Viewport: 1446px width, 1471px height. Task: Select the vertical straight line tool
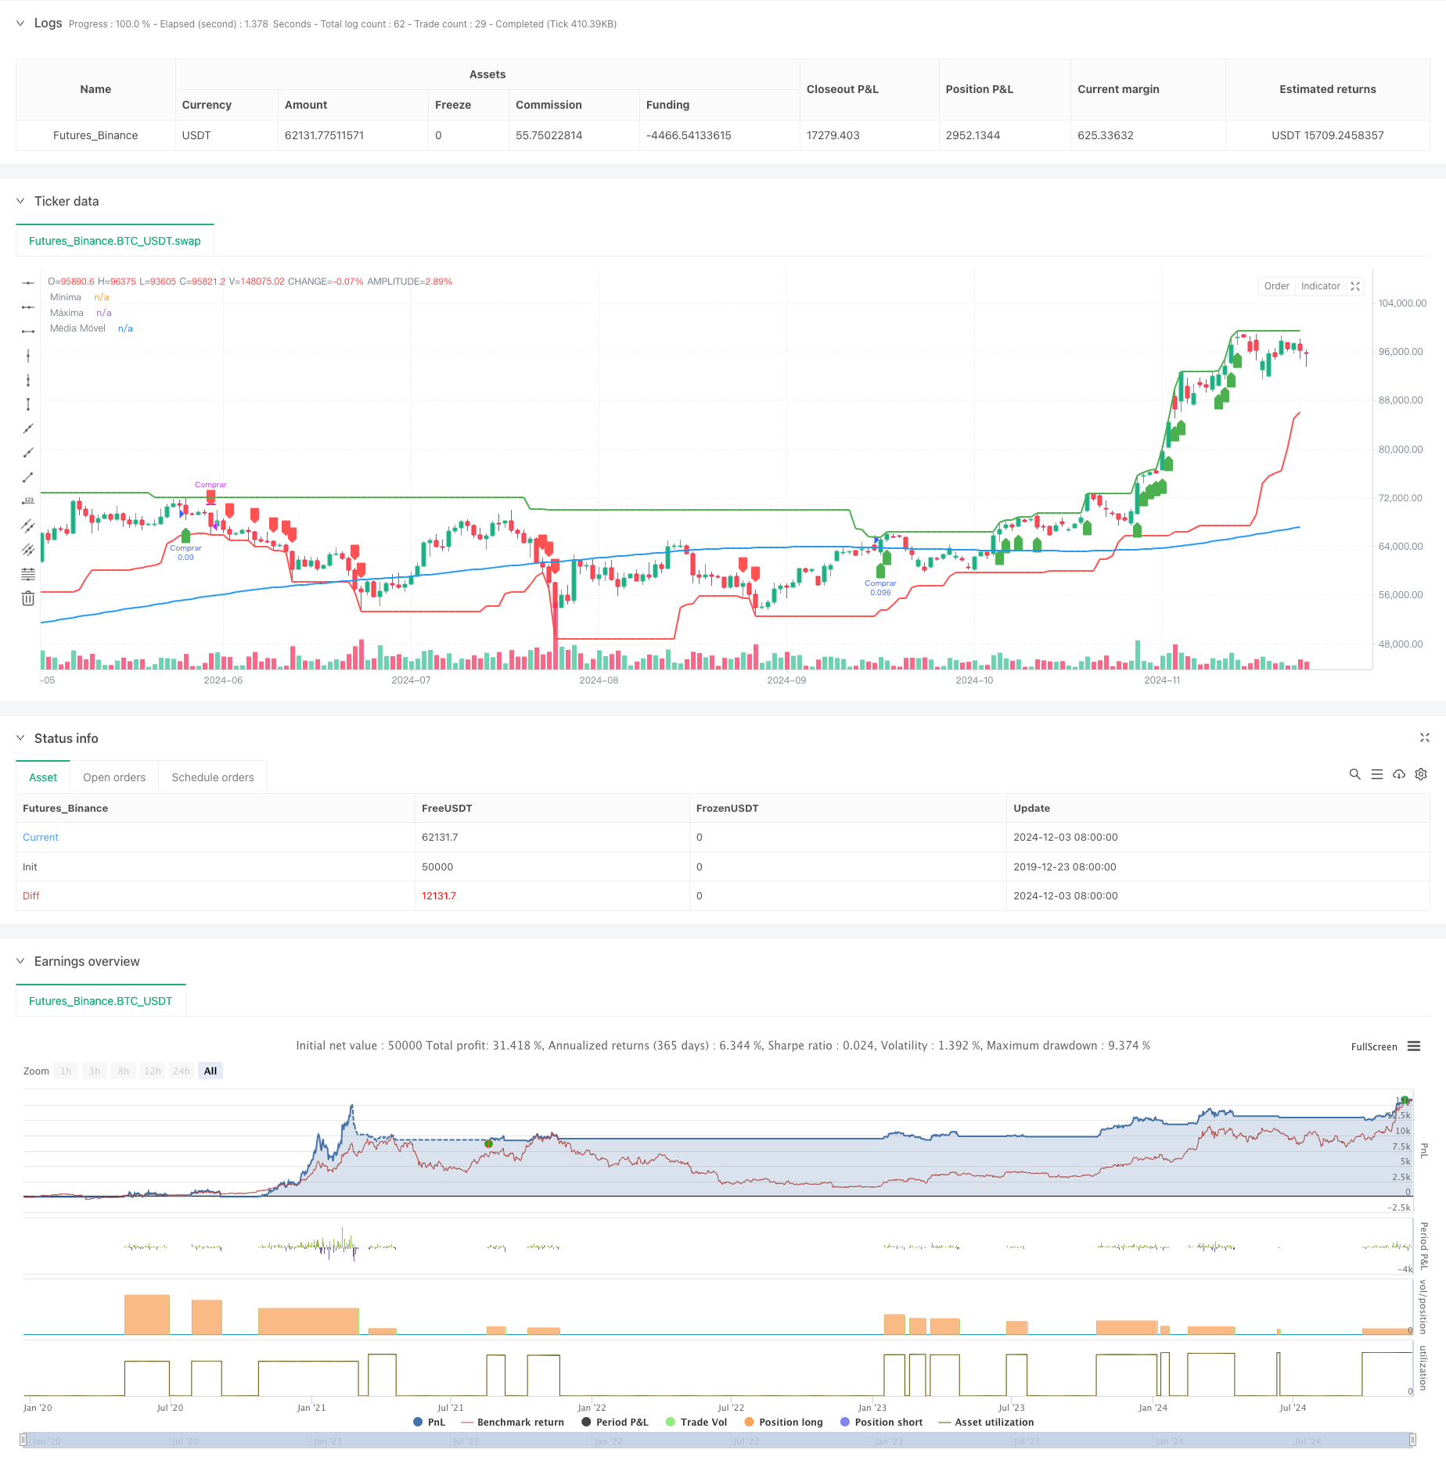click(28, 356)
